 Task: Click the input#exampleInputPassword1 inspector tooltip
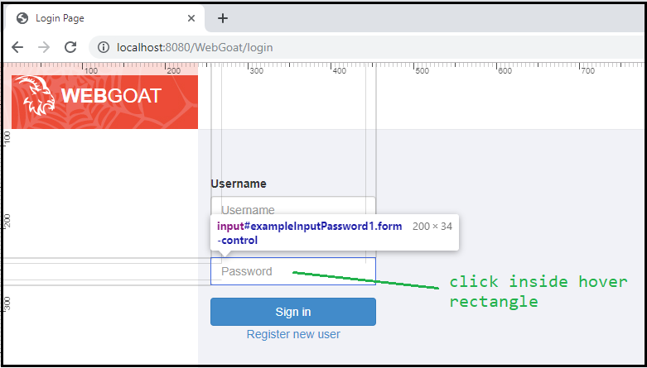point(335,232)
